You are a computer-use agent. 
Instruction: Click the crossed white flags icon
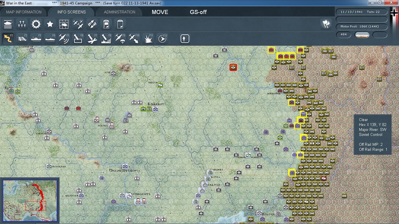tap(326, 24)
